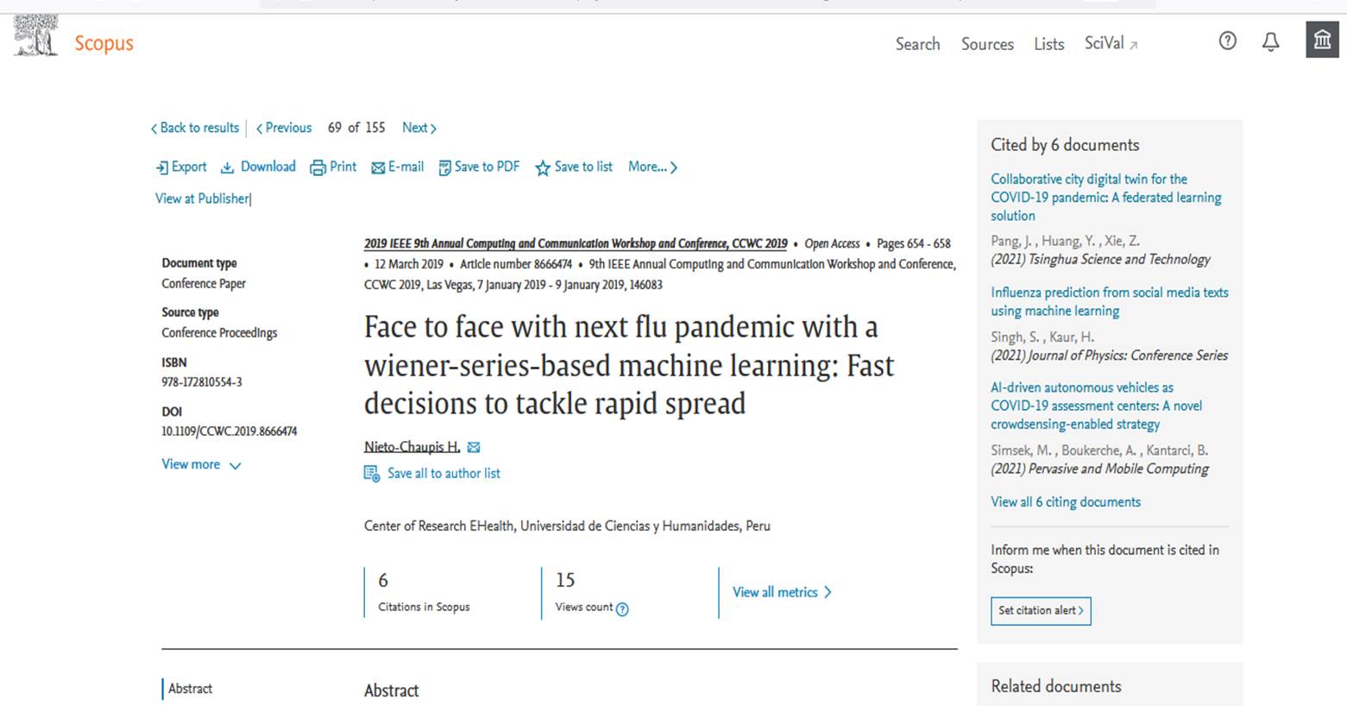Click the author email envelope icon
This screenshot has height=706, width=1347.
474,447
